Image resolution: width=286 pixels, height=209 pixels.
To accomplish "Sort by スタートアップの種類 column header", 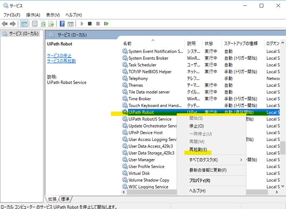I will point(243,43).
